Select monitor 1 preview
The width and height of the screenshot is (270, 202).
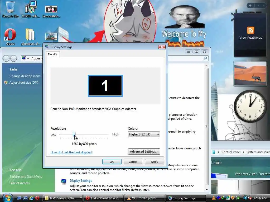[x=105, y=86]
